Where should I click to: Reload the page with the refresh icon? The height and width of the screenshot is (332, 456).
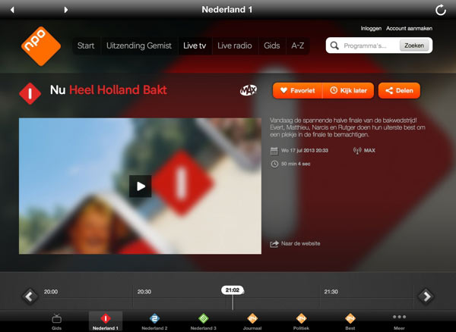[441, 10]
